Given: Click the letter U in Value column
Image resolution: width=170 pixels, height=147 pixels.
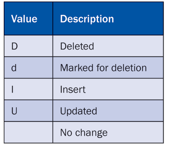Looking at the screenshot, I should pos(14,111).
